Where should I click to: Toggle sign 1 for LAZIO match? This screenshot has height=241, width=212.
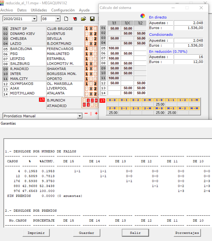87,44
